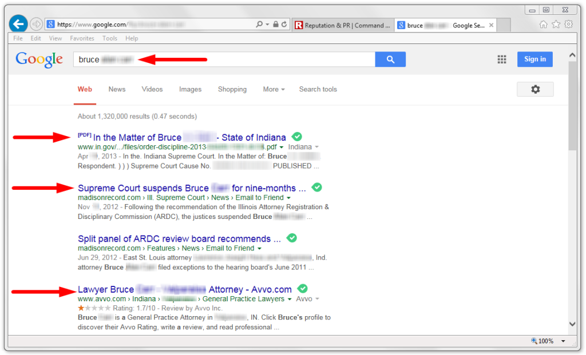Click green checkmark beside Split panel result
Image resolution: width=586 pixels, height=355 pixels.
[291, 238]
